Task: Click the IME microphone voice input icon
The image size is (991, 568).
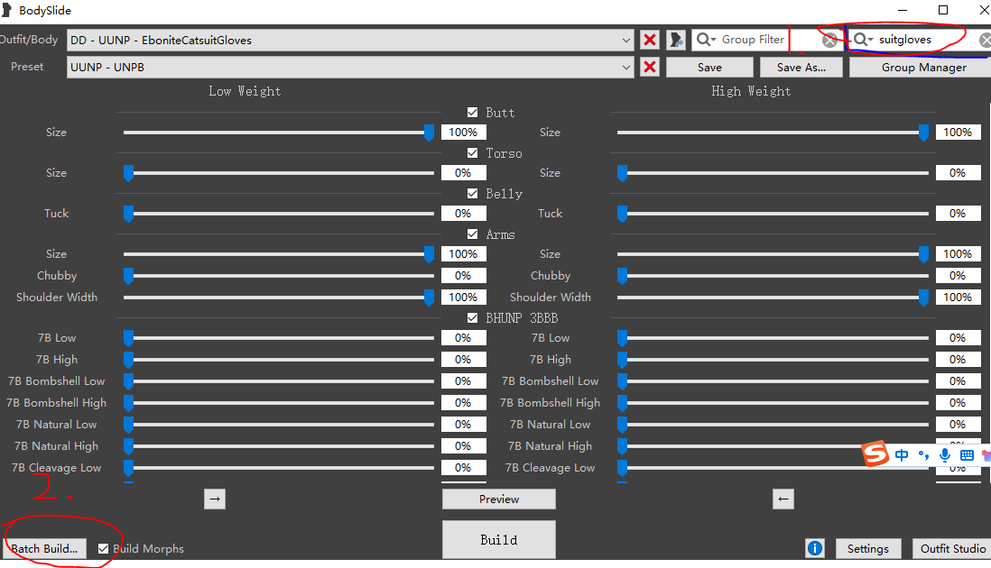Action: (x=945, y=455)
